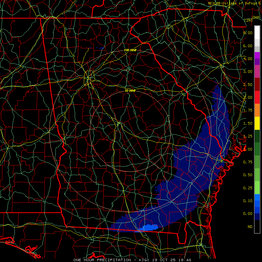Click the pink 3.00 legend swatch
The image size is (262, 262).
tap(257, 71)
